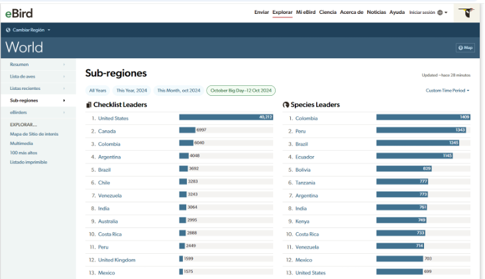485x279 pixels.
Task: Open the Iniciar sesión menu
Action: click(x=423, y=13)
